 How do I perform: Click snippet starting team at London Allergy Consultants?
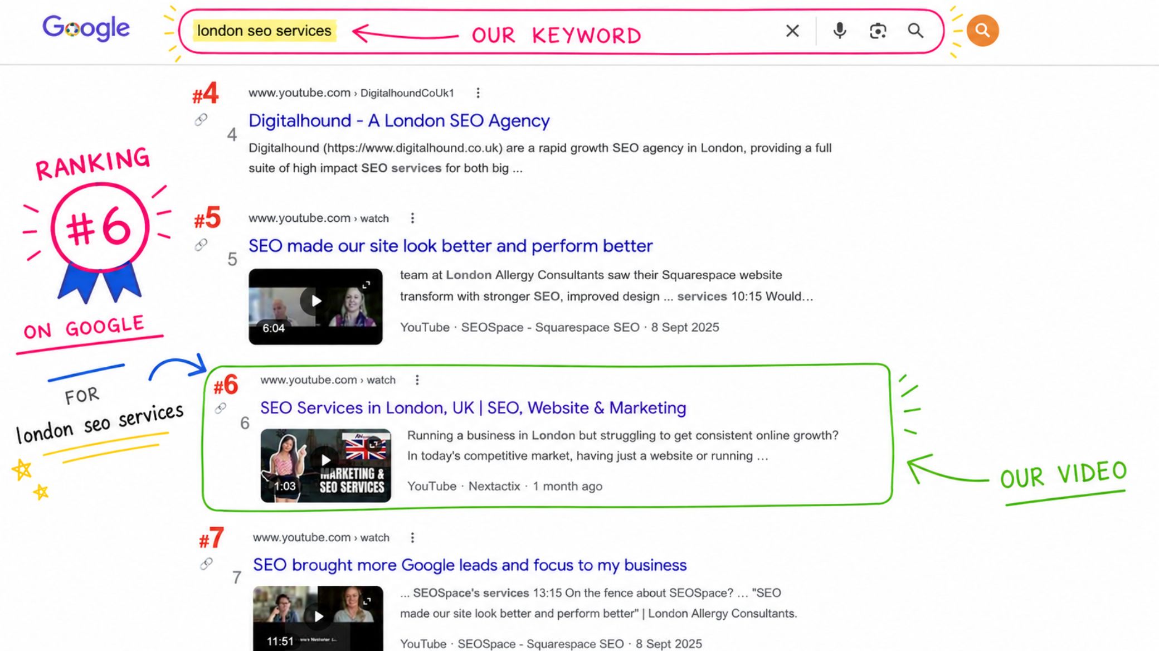pyautogui.click(x=607, y=285)
